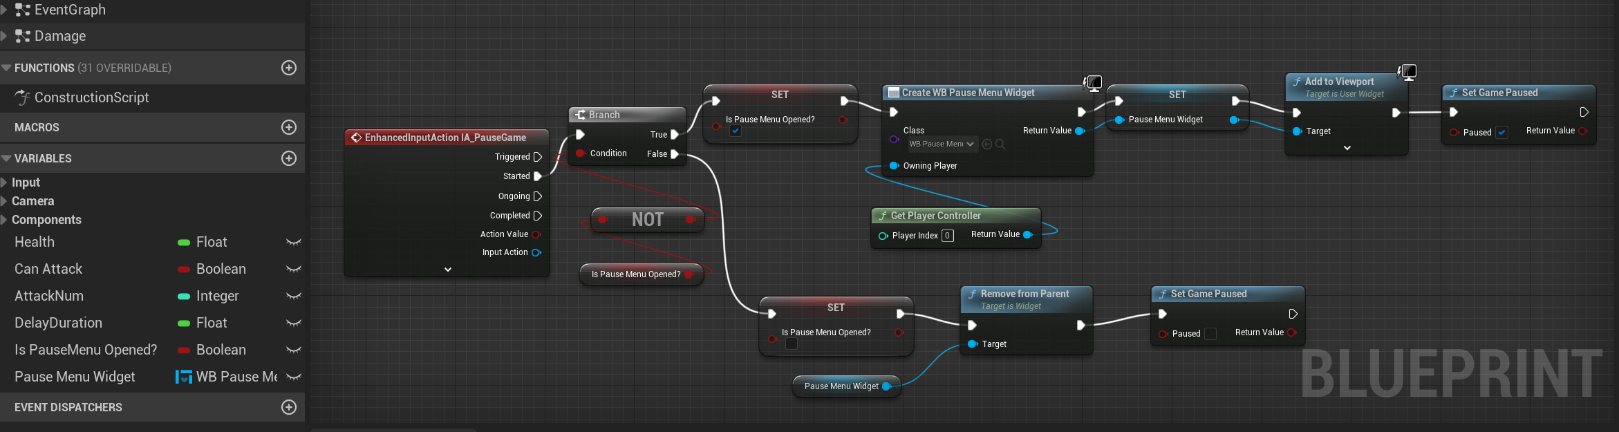Screen dimensions: 1619x432
Task: Click the Action Value output pin
Action: [x=536, y=234]
